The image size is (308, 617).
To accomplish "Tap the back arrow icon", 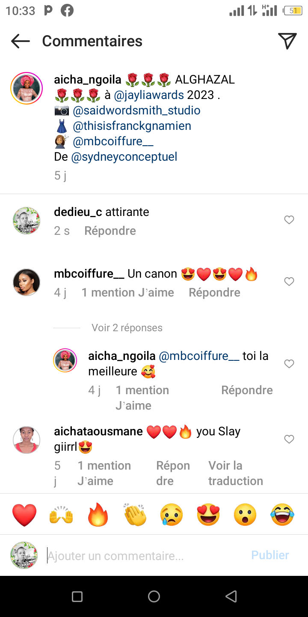I will (x=21, y=41).
